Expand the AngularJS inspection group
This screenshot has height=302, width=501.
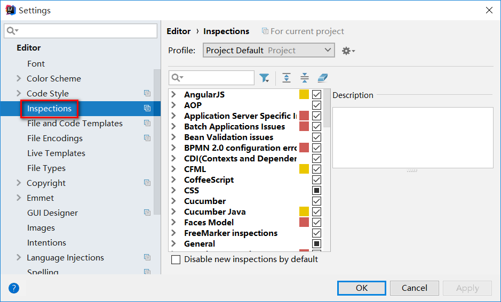173,94
